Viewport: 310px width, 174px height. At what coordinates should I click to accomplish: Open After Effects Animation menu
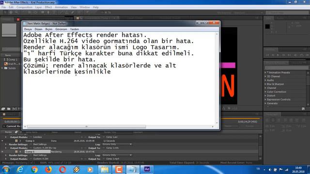pyautogui.click(x=62, y=7)
